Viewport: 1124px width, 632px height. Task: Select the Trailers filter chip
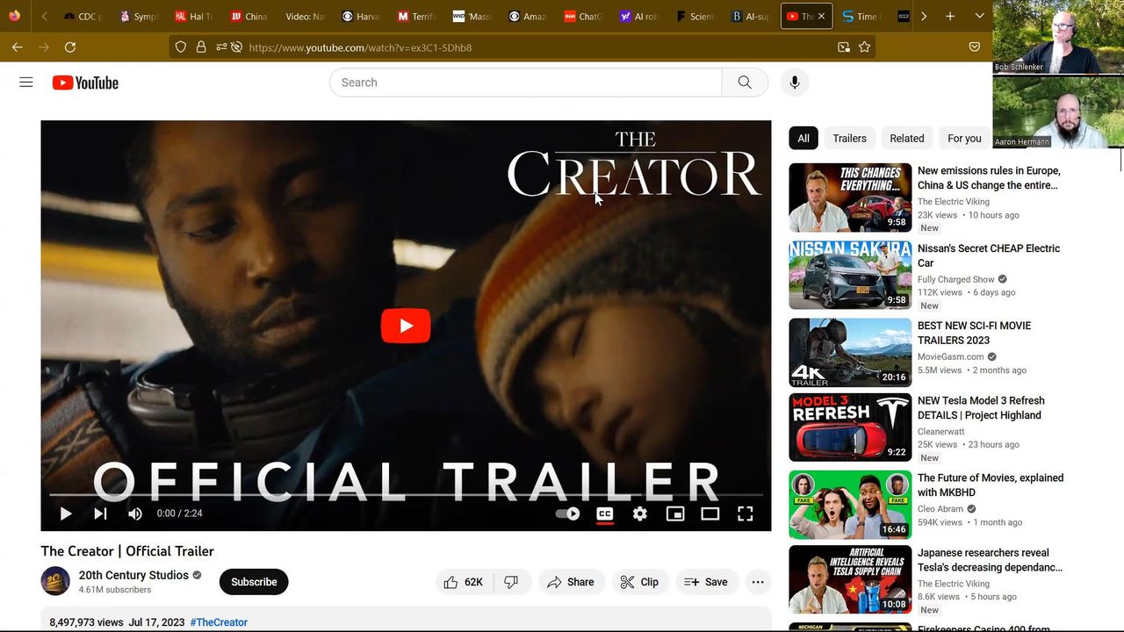point(849,139)
